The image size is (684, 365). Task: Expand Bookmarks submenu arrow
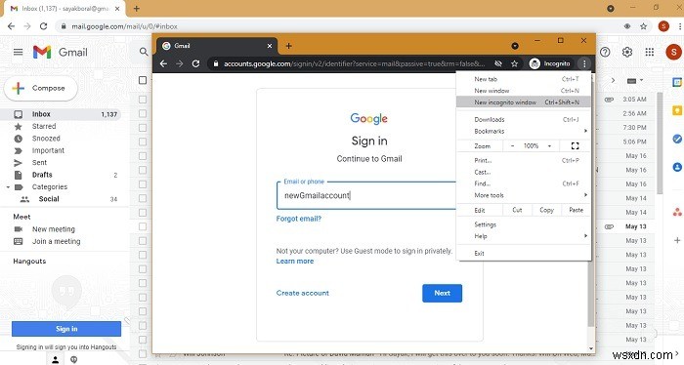(585, 131)
